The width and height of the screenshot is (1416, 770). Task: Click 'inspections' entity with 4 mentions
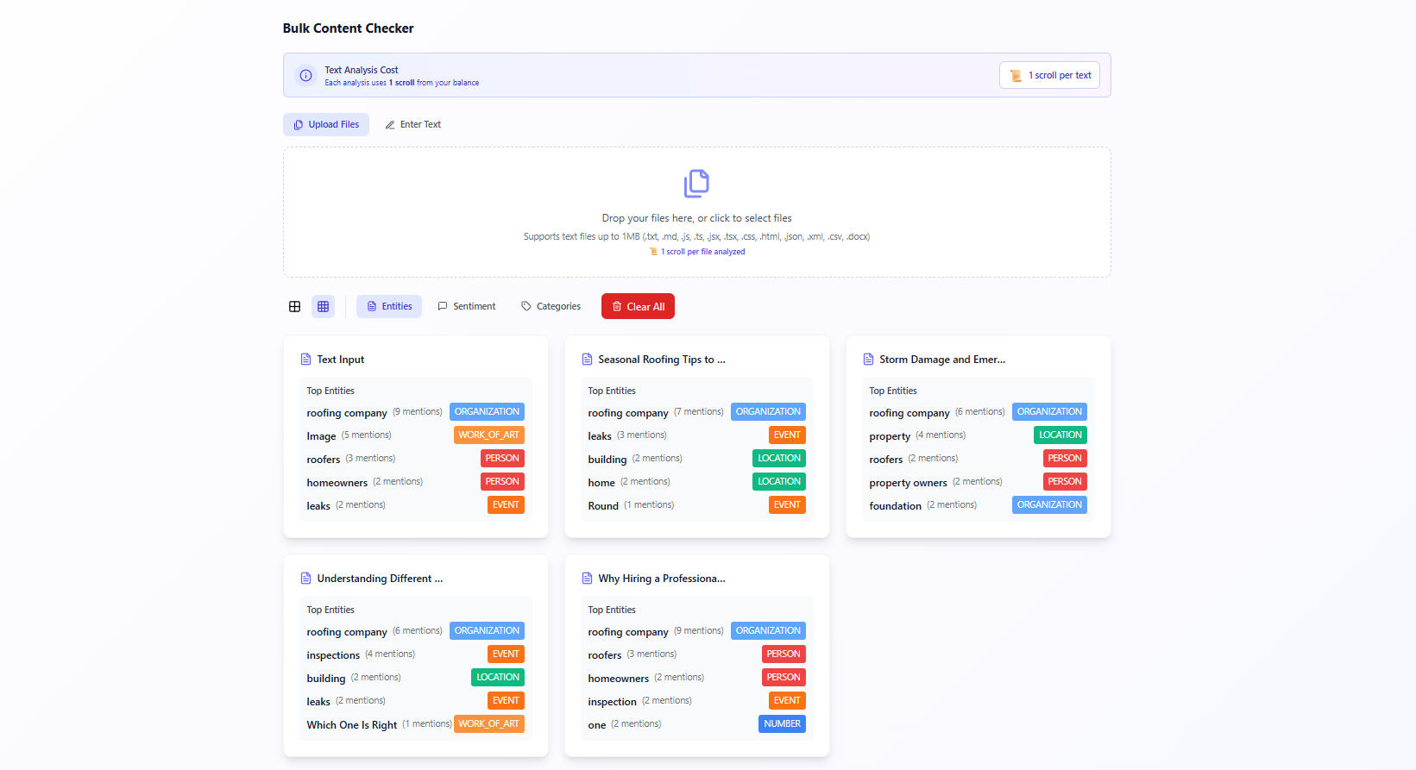click(333, 655)
